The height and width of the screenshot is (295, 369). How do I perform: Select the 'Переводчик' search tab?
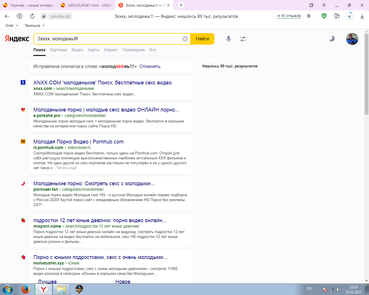pos(133,50)
